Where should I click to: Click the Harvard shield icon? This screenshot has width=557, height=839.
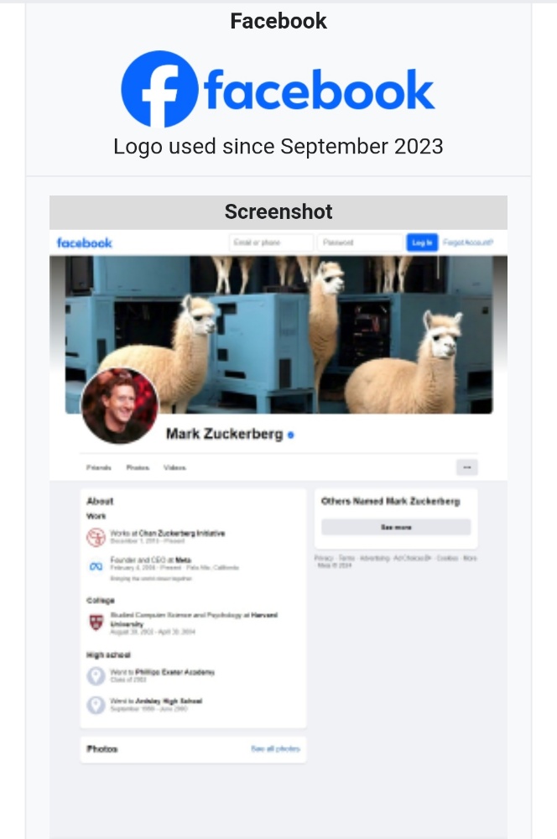96,623
